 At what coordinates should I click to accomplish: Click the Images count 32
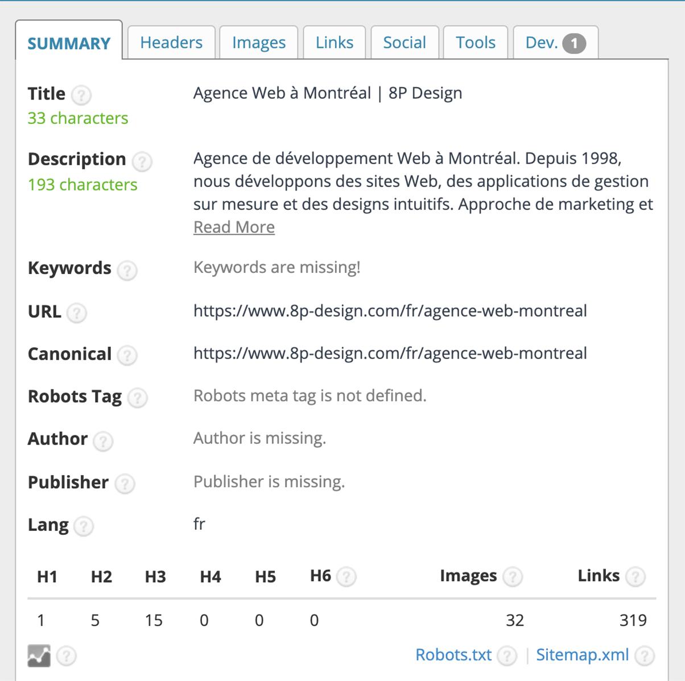(515, 620)
